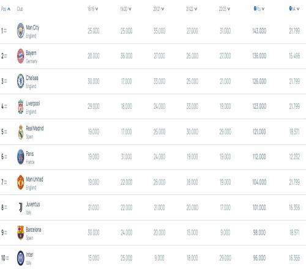
Task: Click the Man United club crest
Action: coord(21,182)
